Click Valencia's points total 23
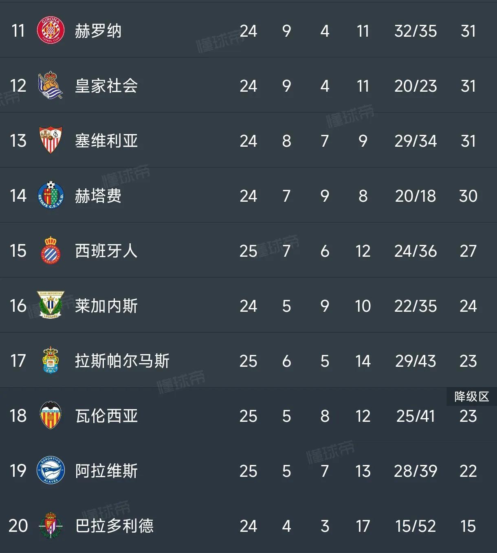497x553 pixels. pos(469,416)
